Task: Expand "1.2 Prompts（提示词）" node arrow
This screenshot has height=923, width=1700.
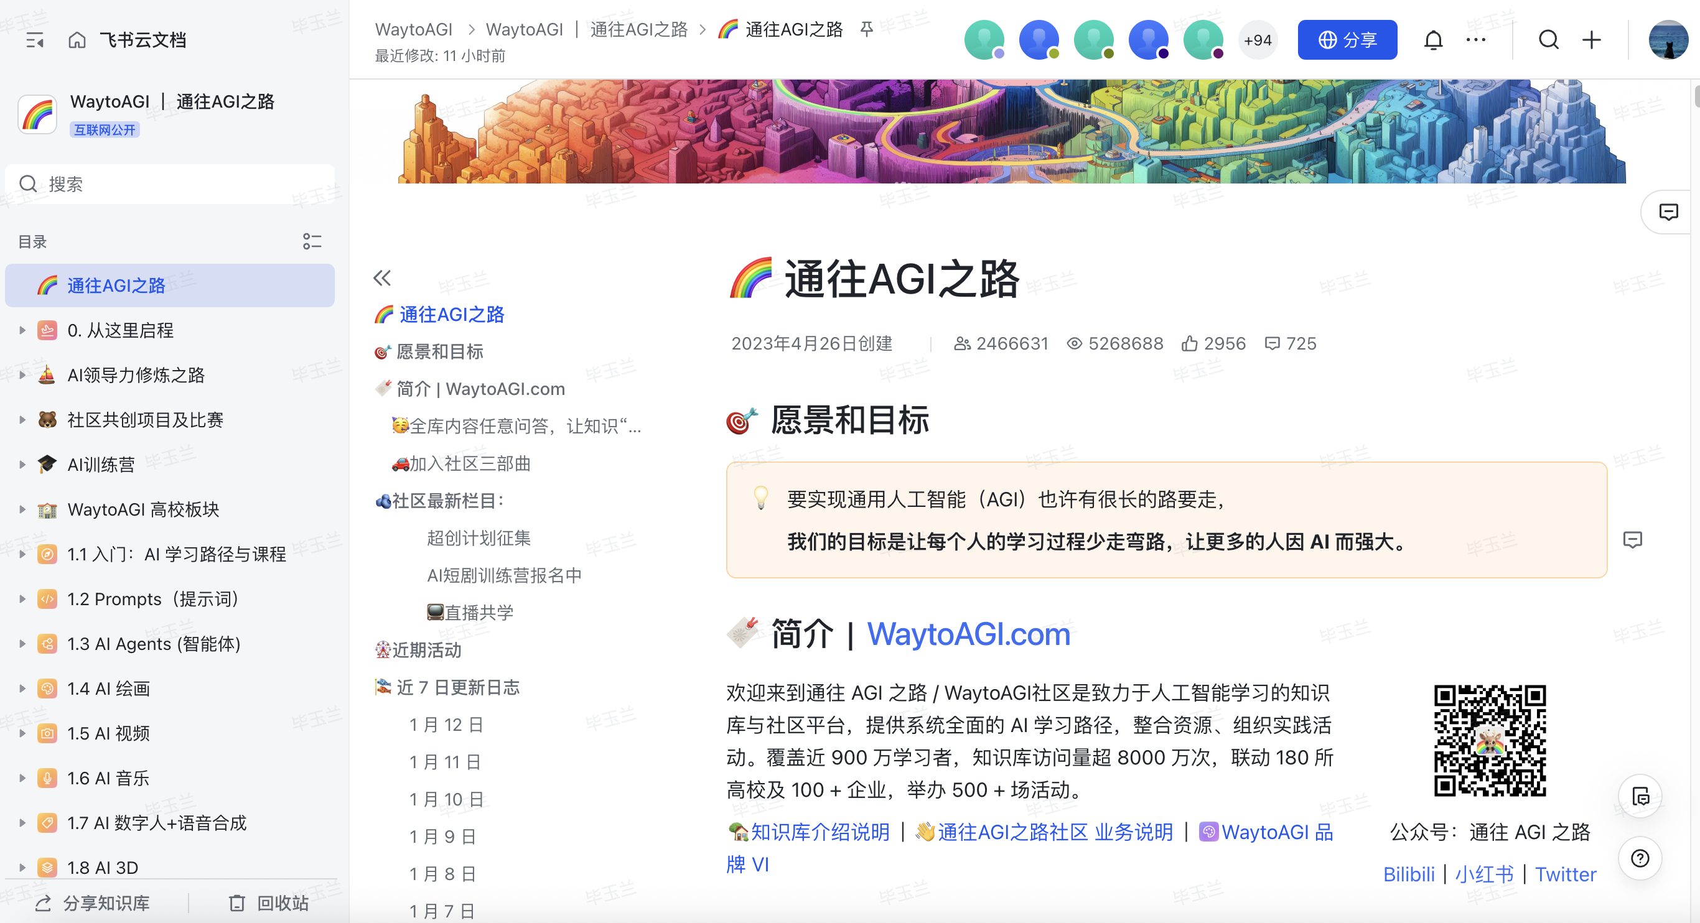Action: pyautogui.click(x=22, y=599)
